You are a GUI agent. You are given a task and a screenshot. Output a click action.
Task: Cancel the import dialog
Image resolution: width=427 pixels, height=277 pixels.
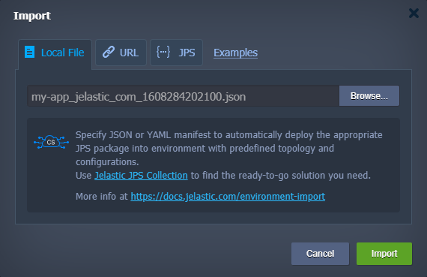(320, 254)
